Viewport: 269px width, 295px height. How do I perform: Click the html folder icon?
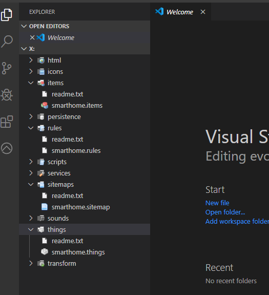pyautogui.click(x=41, y=61)
